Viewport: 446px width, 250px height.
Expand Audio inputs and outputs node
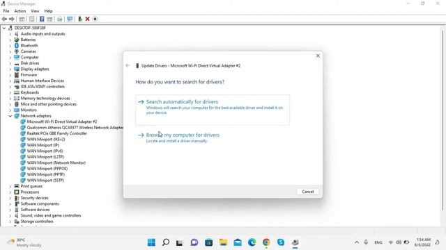[x=10, y=34]
